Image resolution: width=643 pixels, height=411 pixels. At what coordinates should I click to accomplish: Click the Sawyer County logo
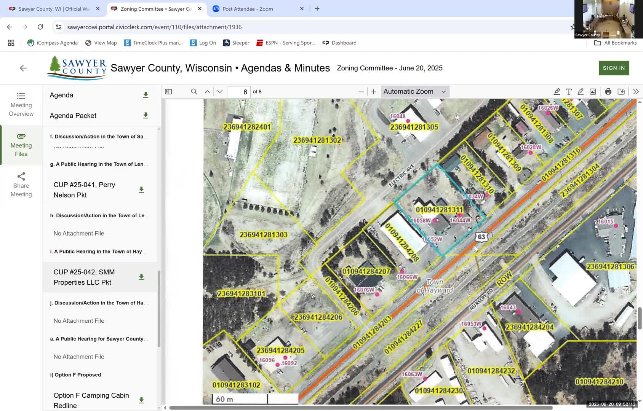tap(77, 68)
